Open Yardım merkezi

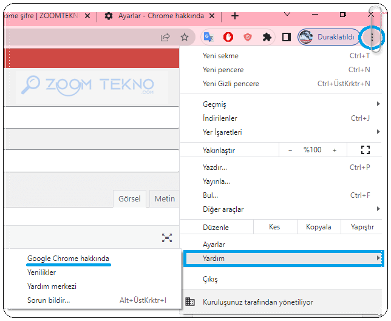(93, 286)
